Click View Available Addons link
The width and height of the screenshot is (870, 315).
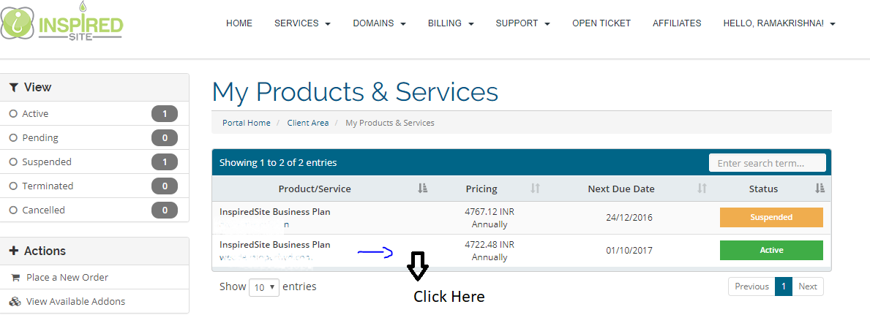point(75,302)
